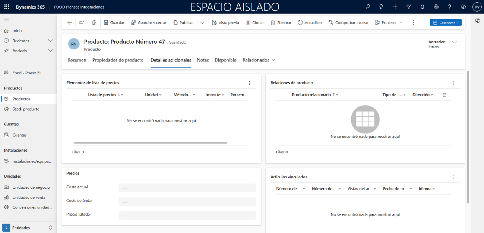Click the Compartir button

pyautogui.click(x=445, y=23)
